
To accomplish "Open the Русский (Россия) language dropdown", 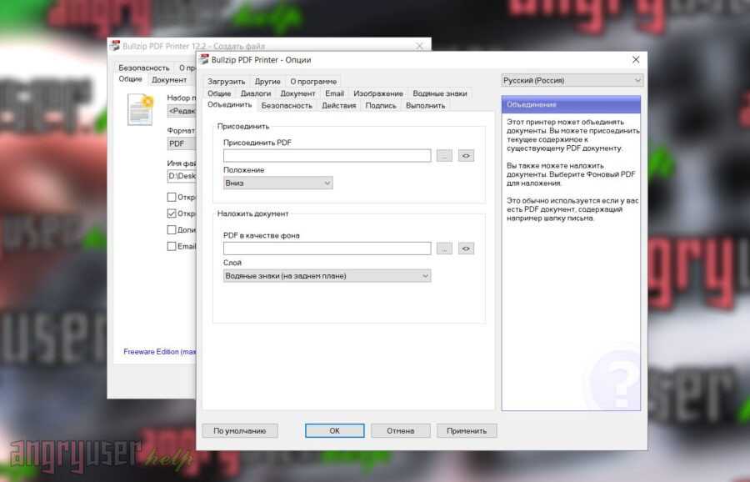I will [x=572, y=81].
